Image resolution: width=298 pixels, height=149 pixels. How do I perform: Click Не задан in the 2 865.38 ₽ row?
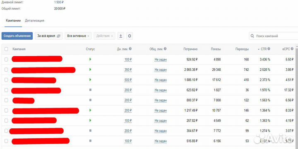[161, 70]
